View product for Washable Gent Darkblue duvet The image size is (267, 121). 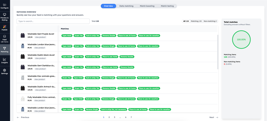[x=40, y=69]
